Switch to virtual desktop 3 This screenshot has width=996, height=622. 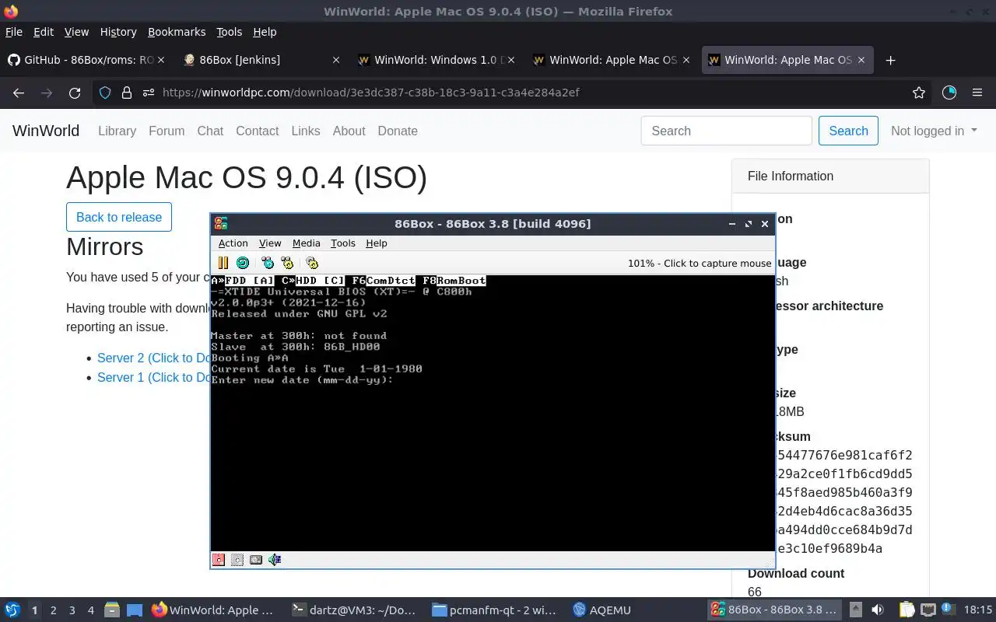point(72,610)
